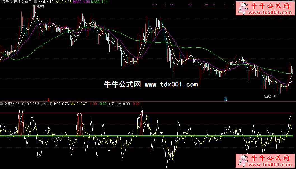The image size is (296, 169).
Task: Click the red S marker icon
Action: pos(48,99)
